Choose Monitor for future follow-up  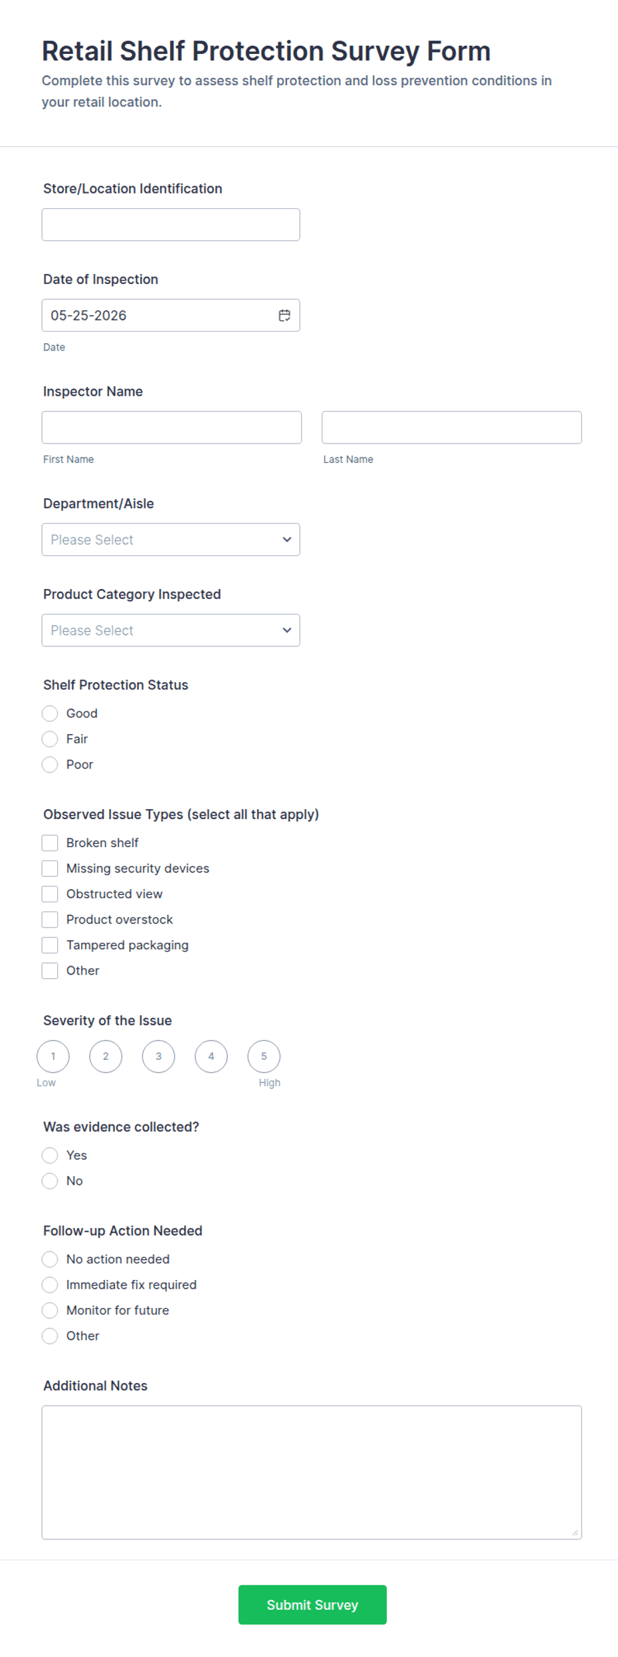point(50,1310)
